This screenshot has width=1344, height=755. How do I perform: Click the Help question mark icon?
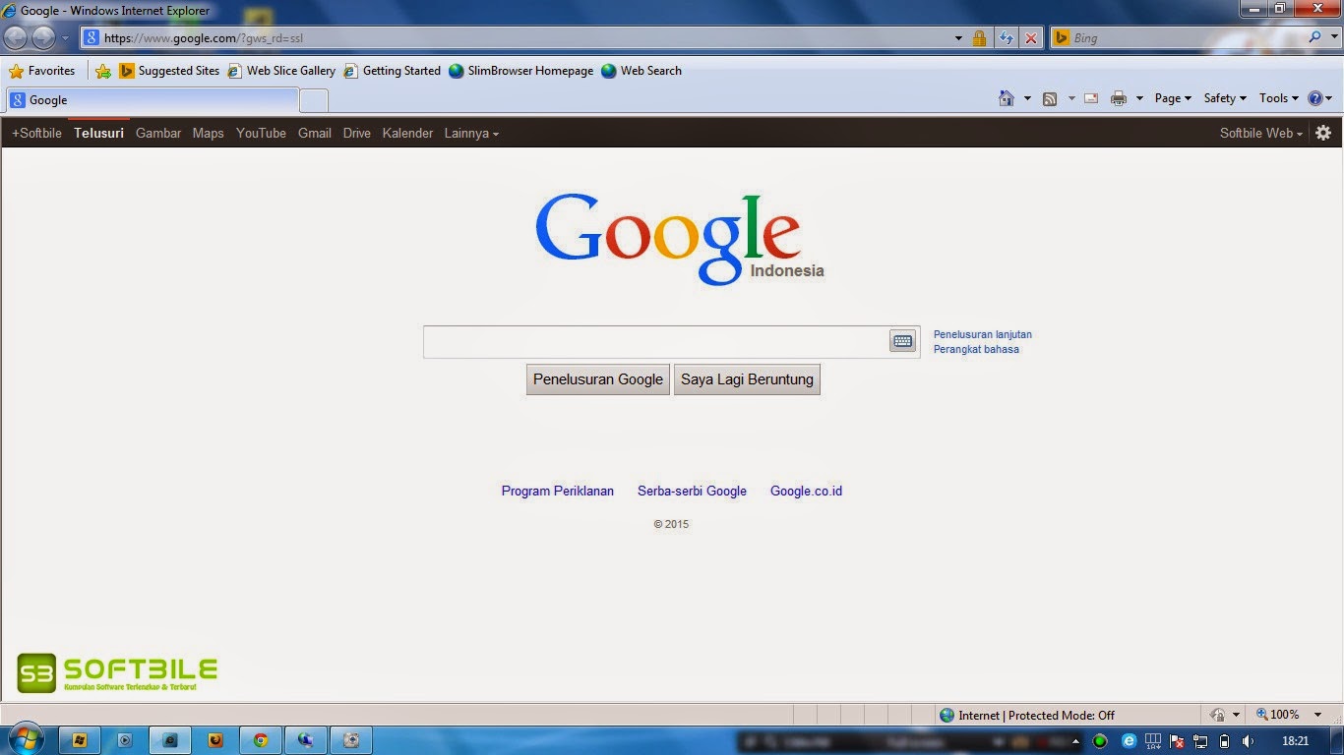click(1315, 98)
